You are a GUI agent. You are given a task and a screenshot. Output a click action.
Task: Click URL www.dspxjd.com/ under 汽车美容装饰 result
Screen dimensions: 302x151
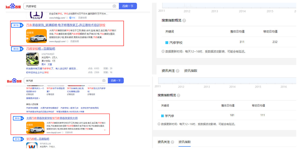point(57,41)
